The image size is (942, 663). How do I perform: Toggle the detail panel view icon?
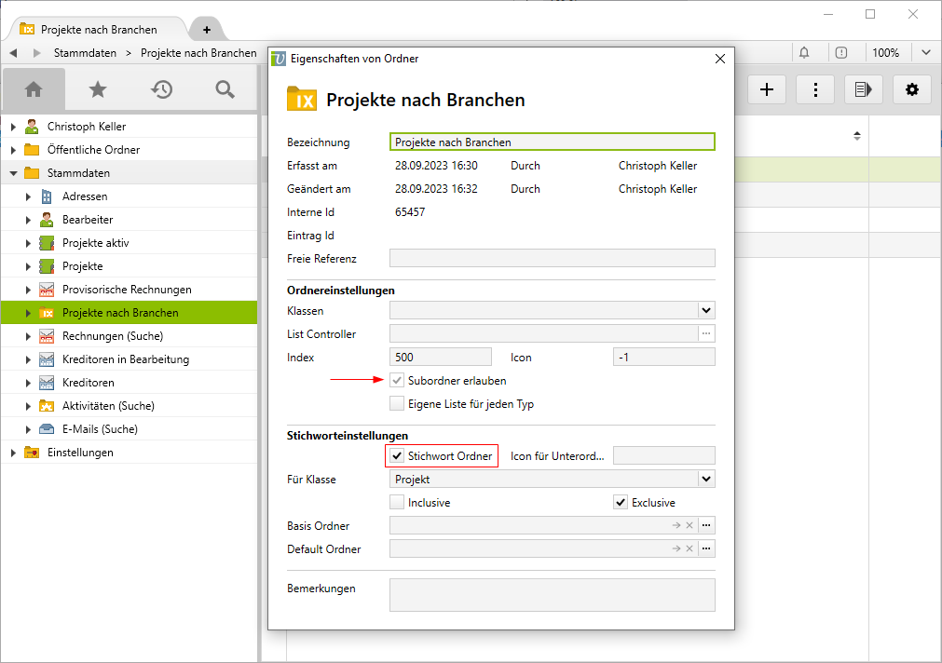click(864, 89)
